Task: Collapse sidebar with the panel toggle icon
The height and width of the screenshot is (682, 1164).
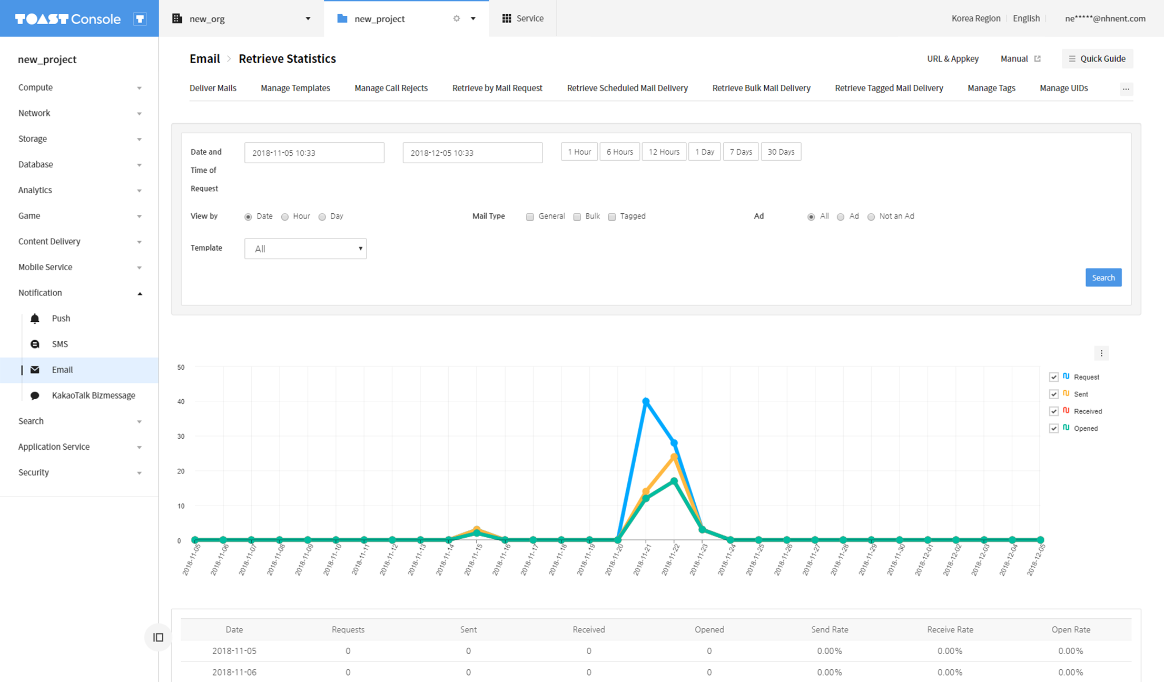Action: tap(158, 637)
